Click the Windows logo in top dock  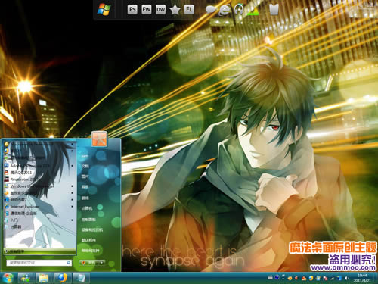point(104,10)
